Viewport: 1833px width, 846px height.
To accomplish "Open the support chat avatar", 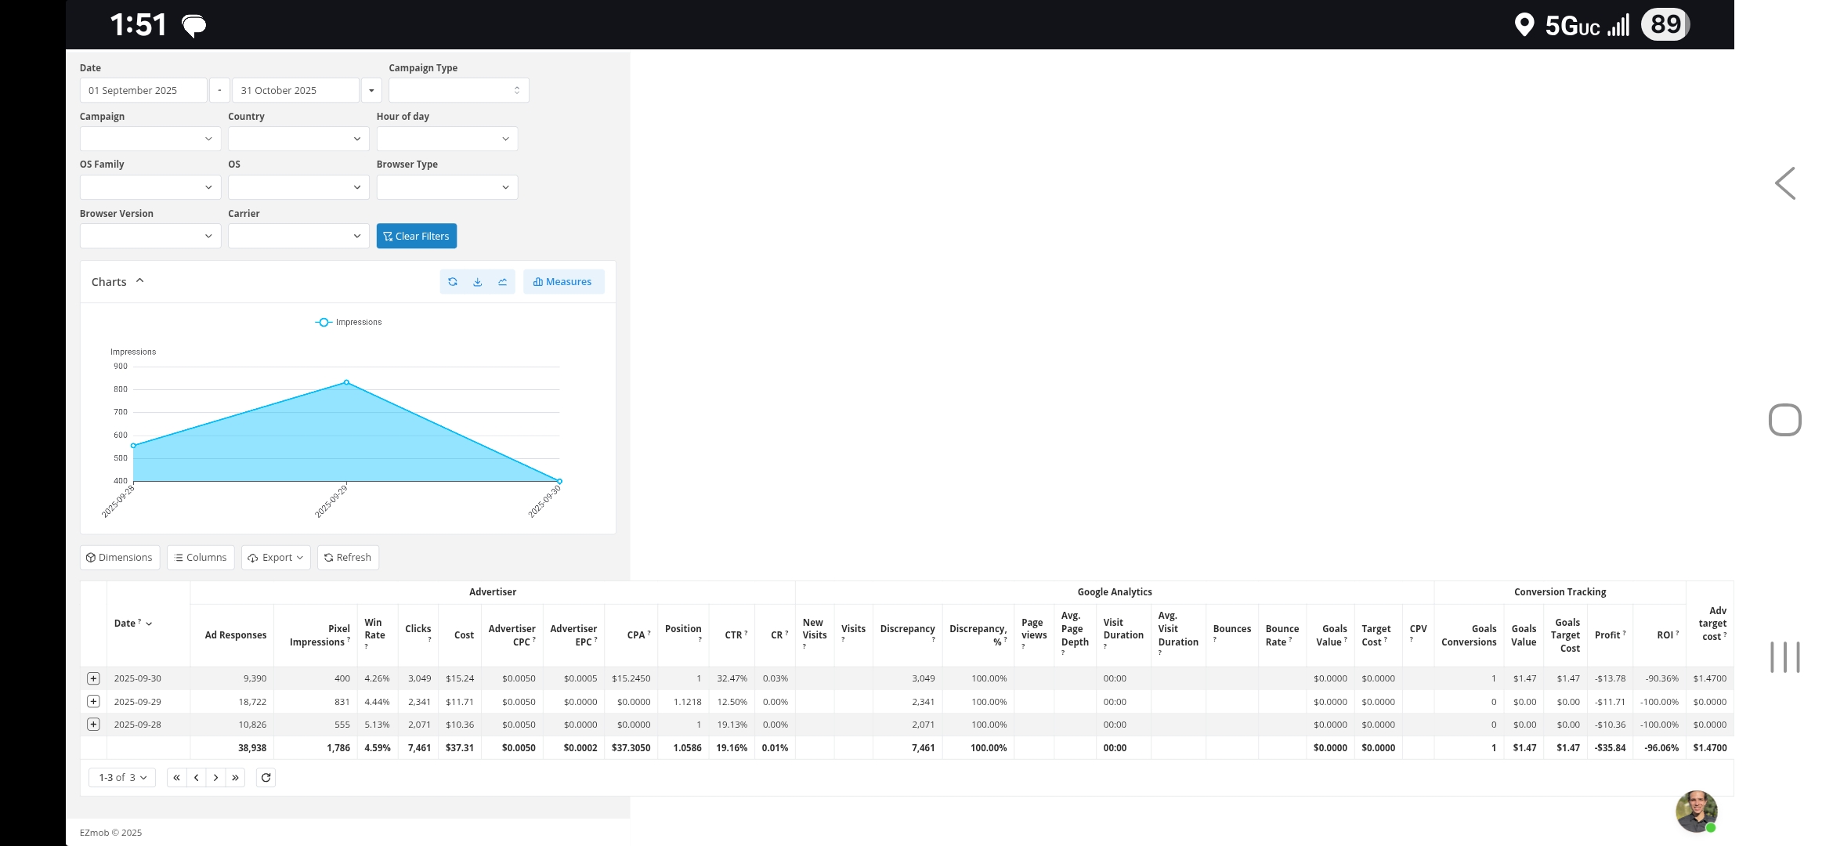I will coord(1696,812).
